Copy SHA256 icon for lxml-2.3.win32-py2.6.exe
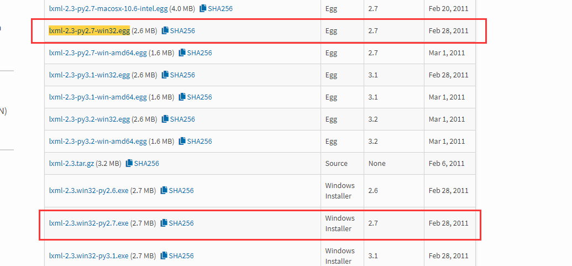The height and width of the screenshot is (266, 572). pos(164,191)
